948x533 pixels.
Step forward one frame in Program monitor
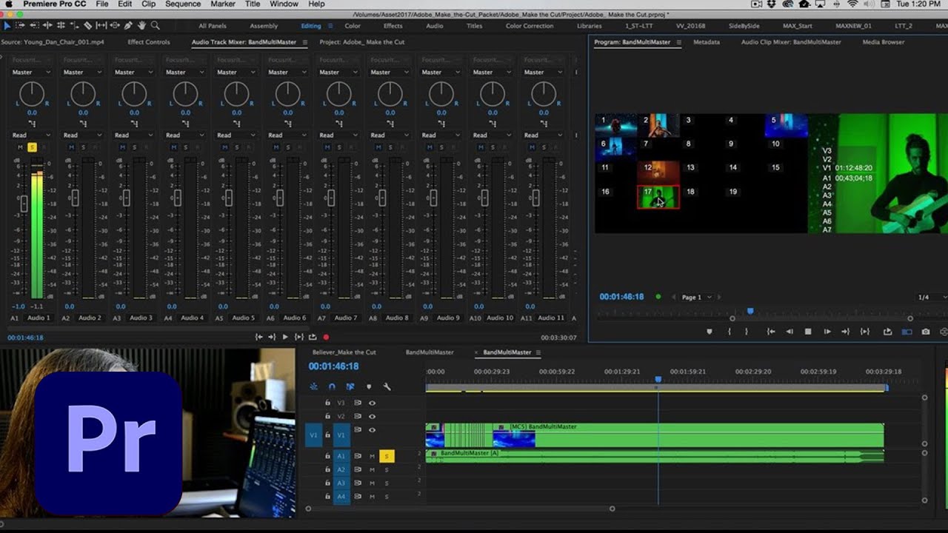coord(827,332)
